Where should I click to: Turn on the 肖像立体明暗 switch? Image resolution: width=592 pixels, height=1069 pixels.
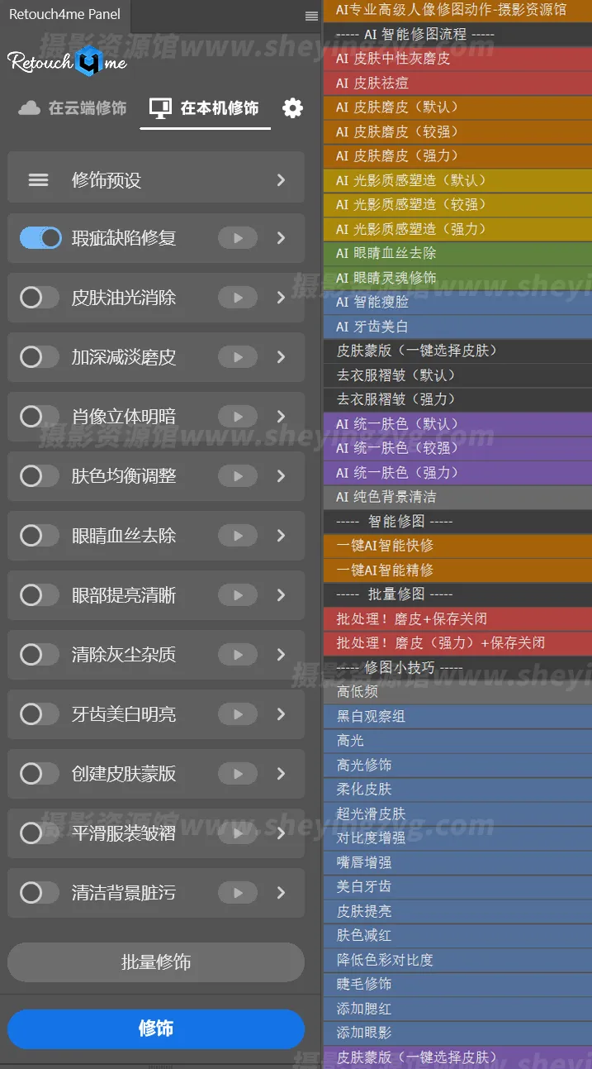click(x=40, y=417)
